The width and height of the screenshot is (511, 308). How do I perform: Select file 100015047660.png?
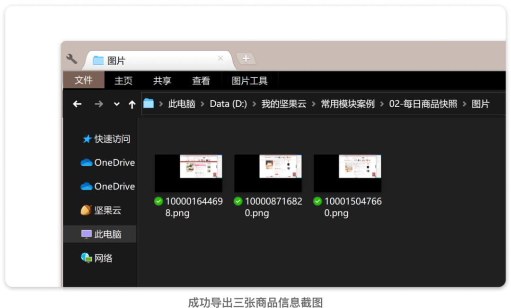pos(347,186)
